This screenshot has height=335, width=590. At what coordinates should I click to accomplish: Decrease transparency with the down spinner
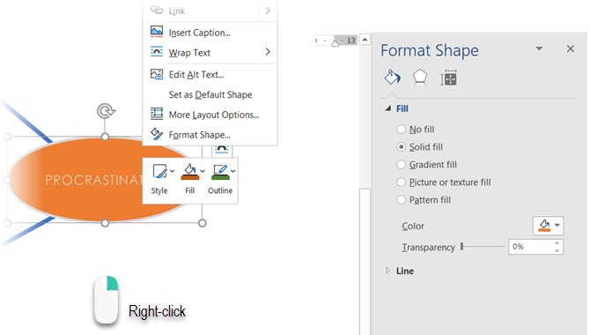(x=557, y=250)
